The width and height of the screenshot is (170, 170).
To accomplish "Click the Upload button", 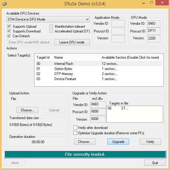I will coord(54,110).
